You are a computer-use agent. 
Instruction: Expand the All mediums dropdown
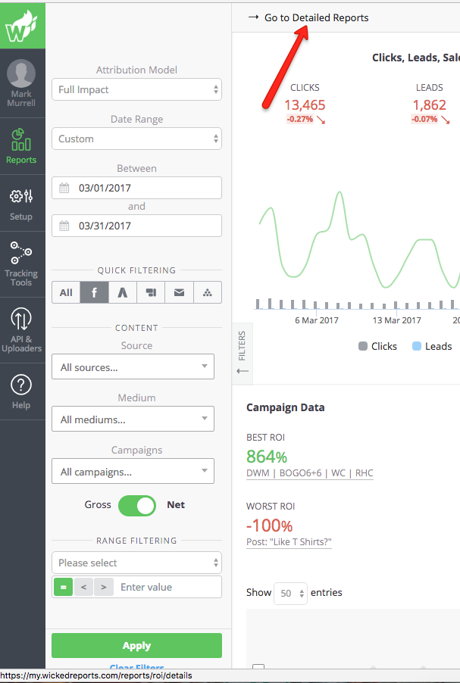[133, 419]
